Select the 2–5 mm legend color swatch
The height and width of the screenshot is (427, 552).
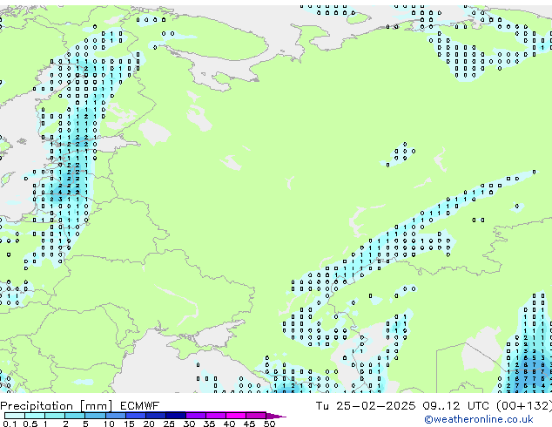[75, 416]
